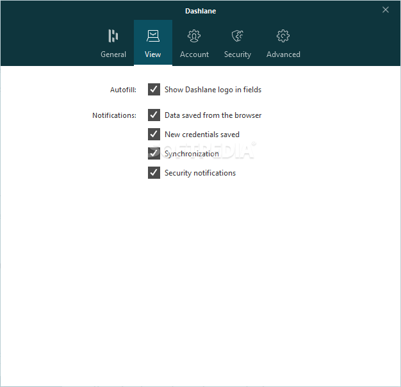Click the "Notifications:" label
Screen dimensions: 401x387
coord(114,115)
